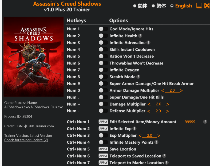Minimize the trainer window
This screenshot has height=166, width=210.
[x=199, y=6]
